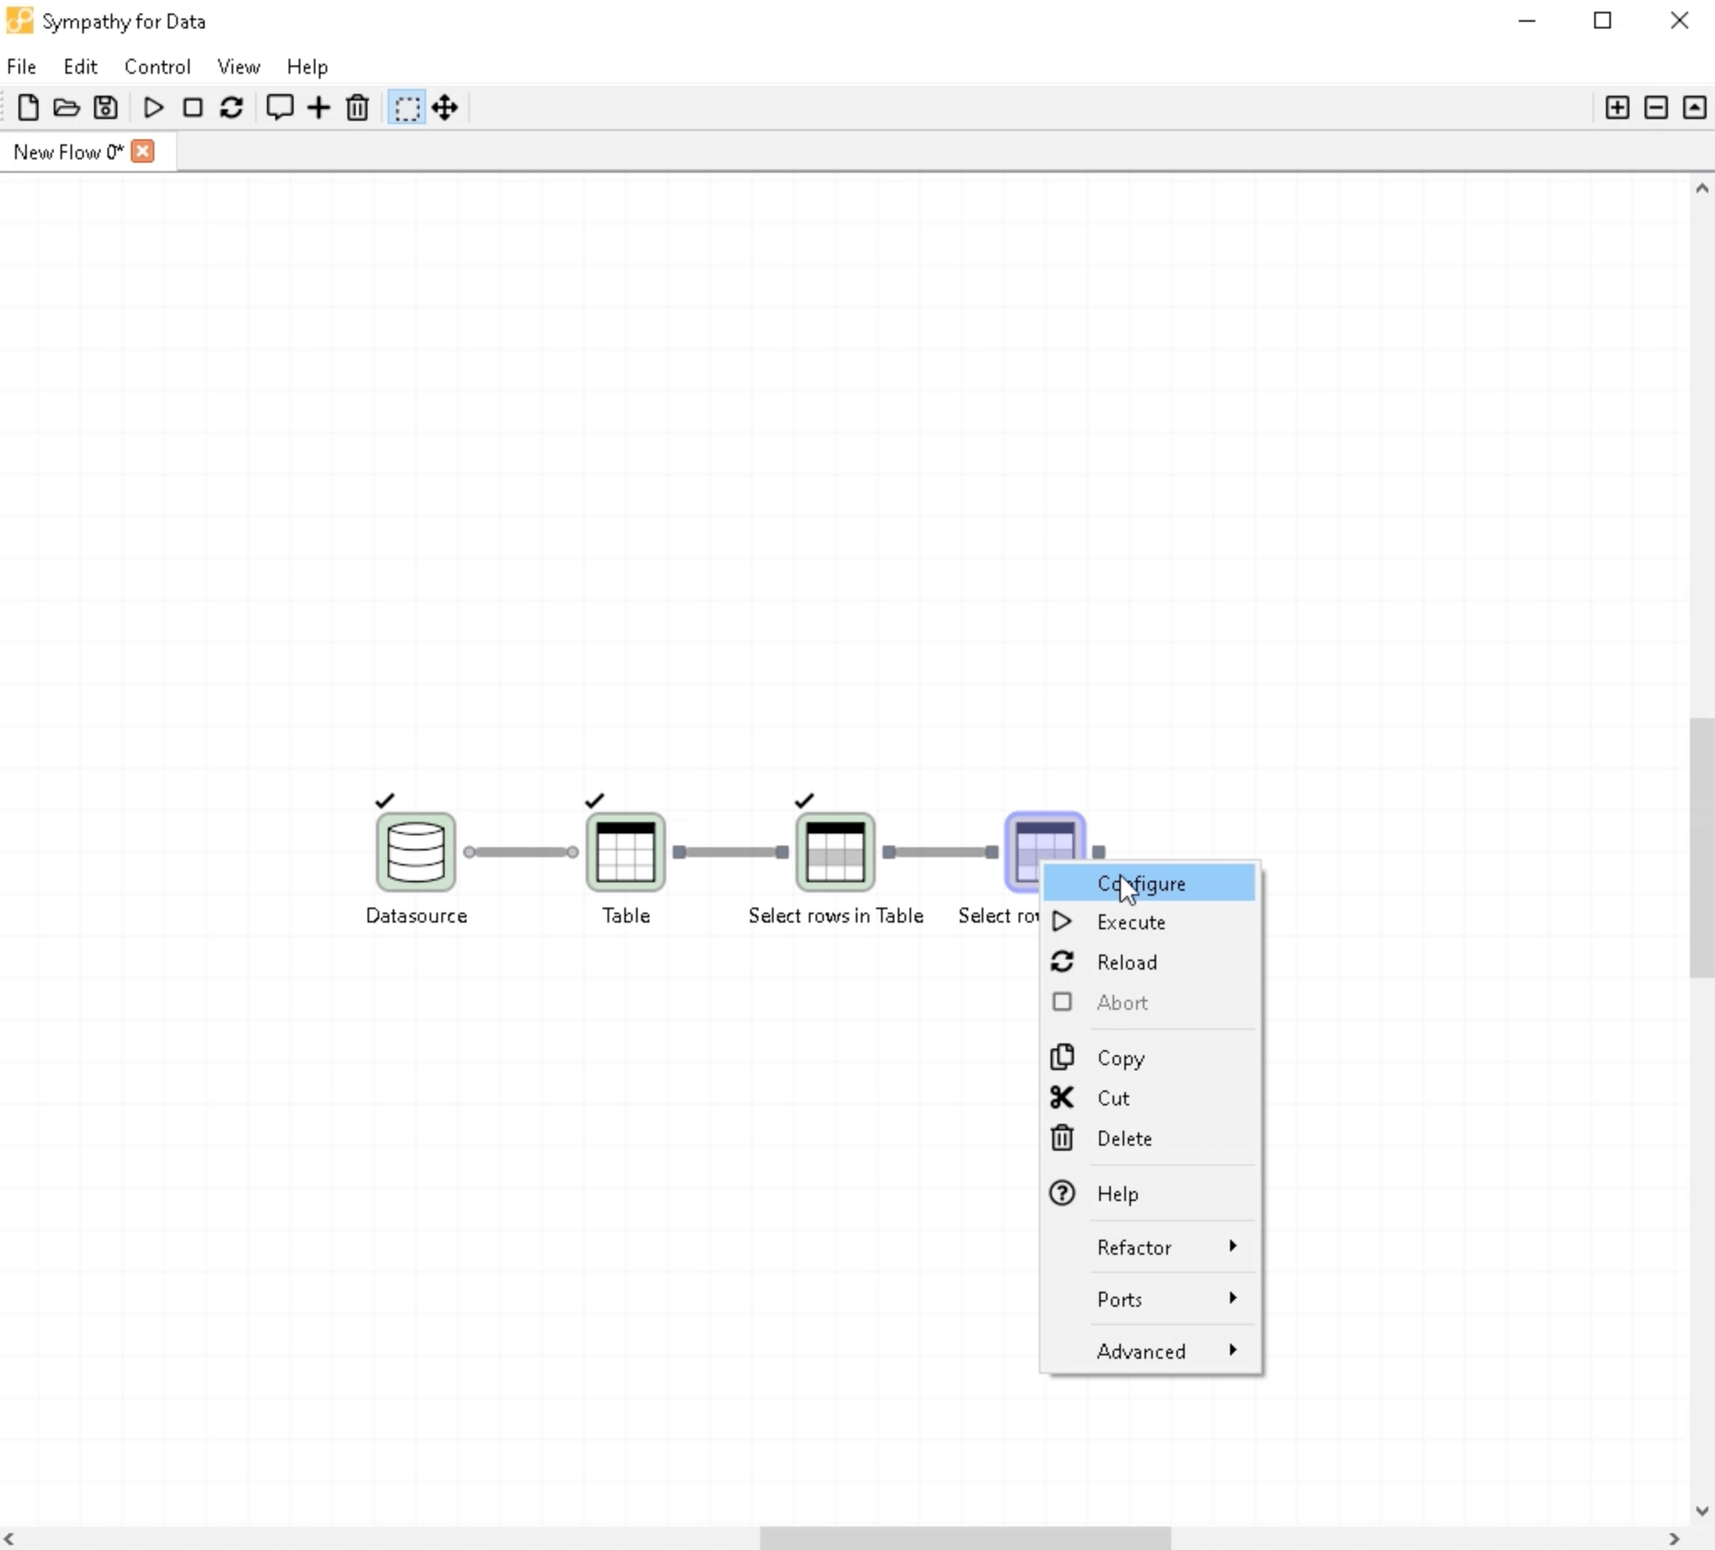Screen dimensions: 1715x1550
Task: Expand the Refactor submenu
Action: (1149, 1247)
